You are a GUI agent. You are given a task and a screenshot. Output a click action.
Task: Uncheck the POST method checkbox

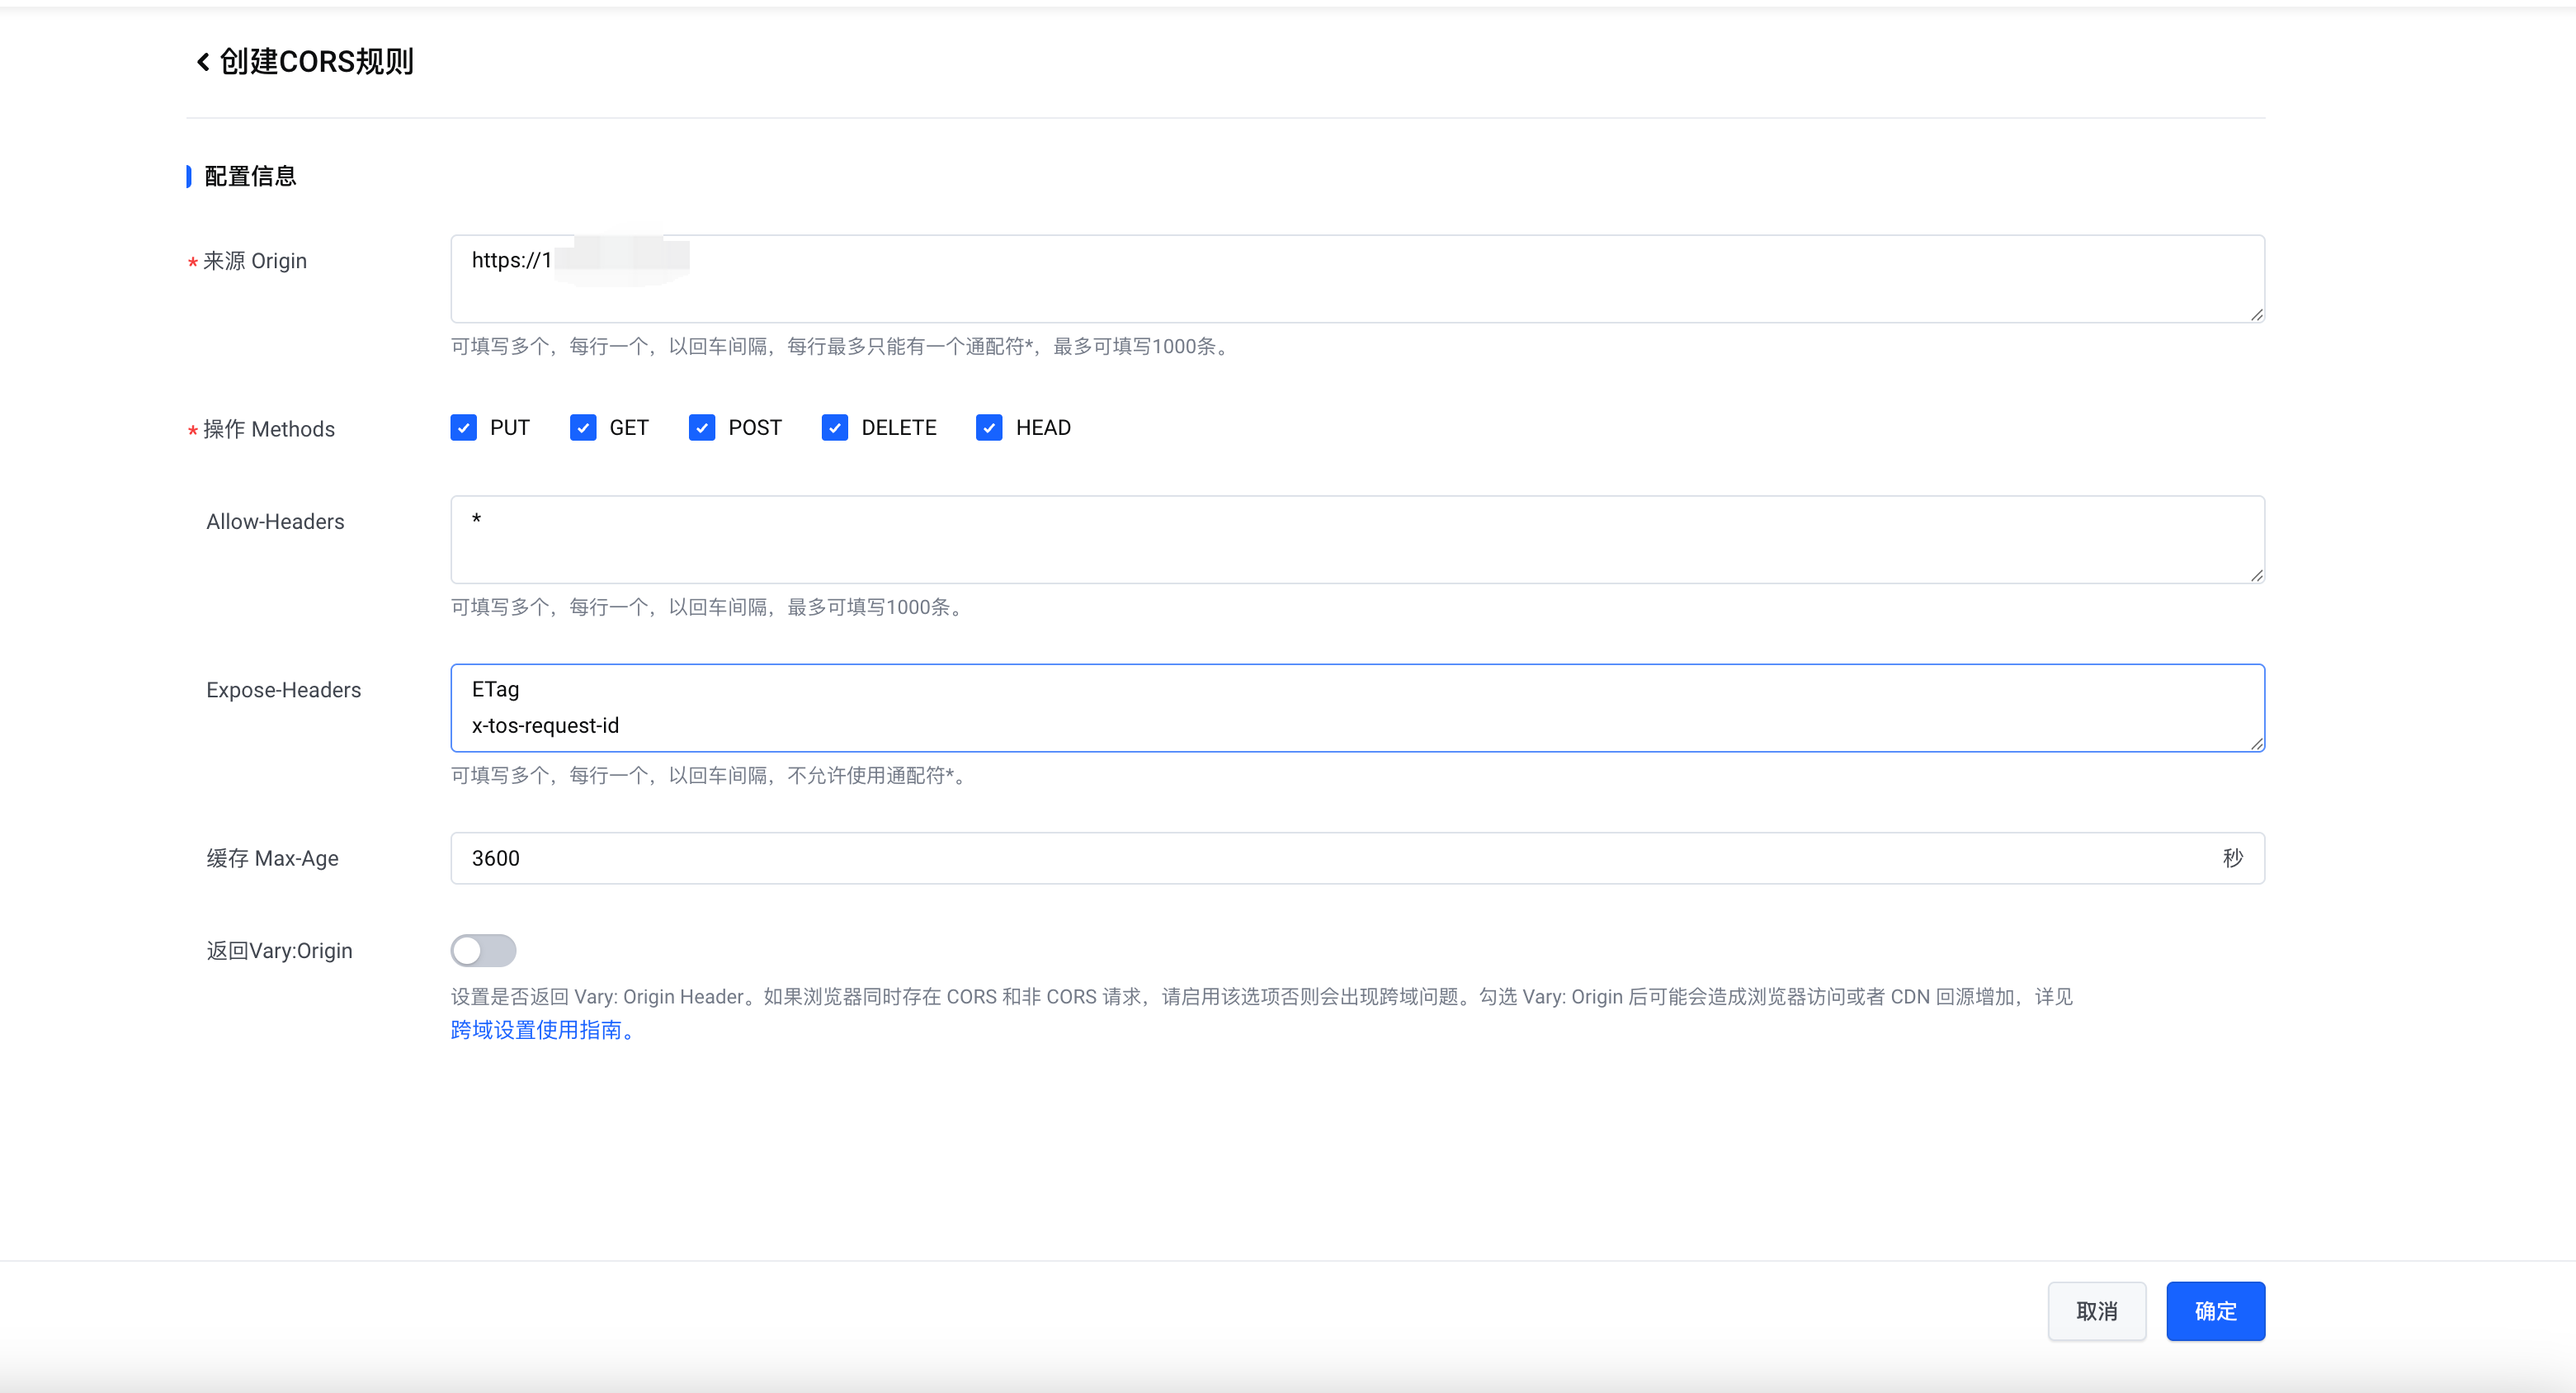pyautogui.click(x=702, y=428)
